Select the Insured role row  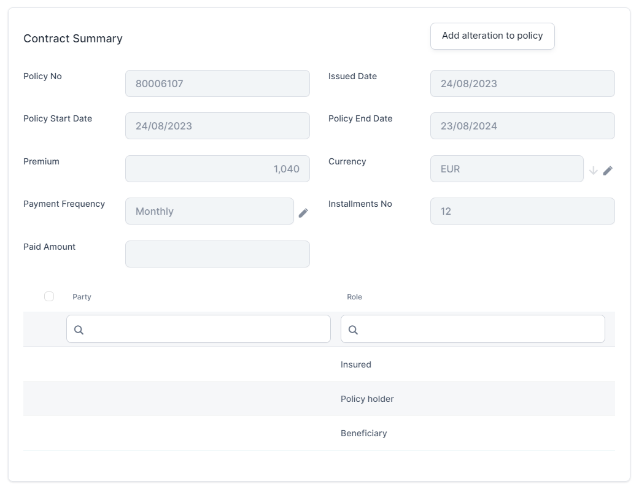tap(356, 364)
